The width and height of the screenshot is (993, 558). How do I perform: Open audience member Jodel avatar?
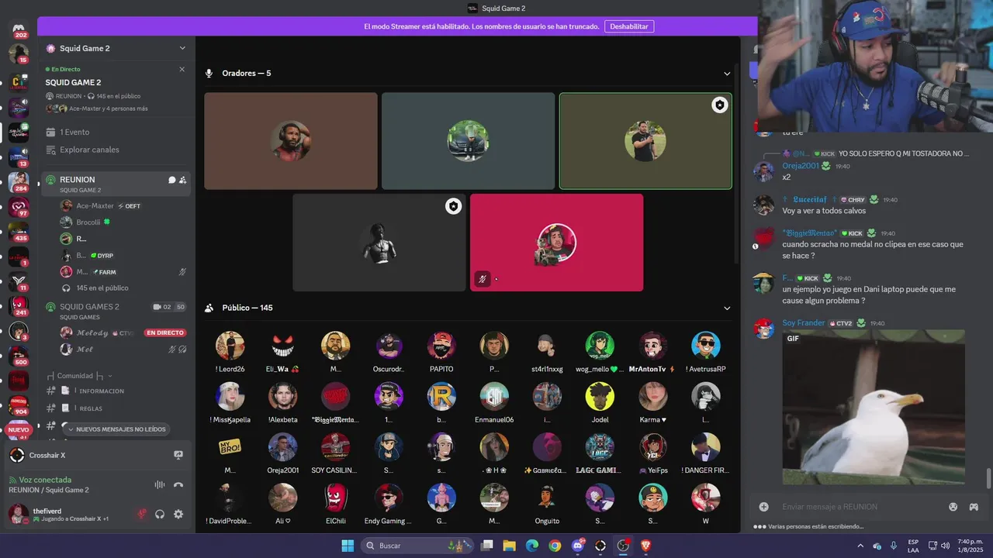click(600, 396)
